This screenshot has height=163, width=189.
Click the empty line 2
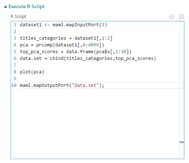click(99, 32)
